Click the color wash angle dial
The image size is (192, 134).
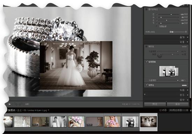[x=160, y=56]
